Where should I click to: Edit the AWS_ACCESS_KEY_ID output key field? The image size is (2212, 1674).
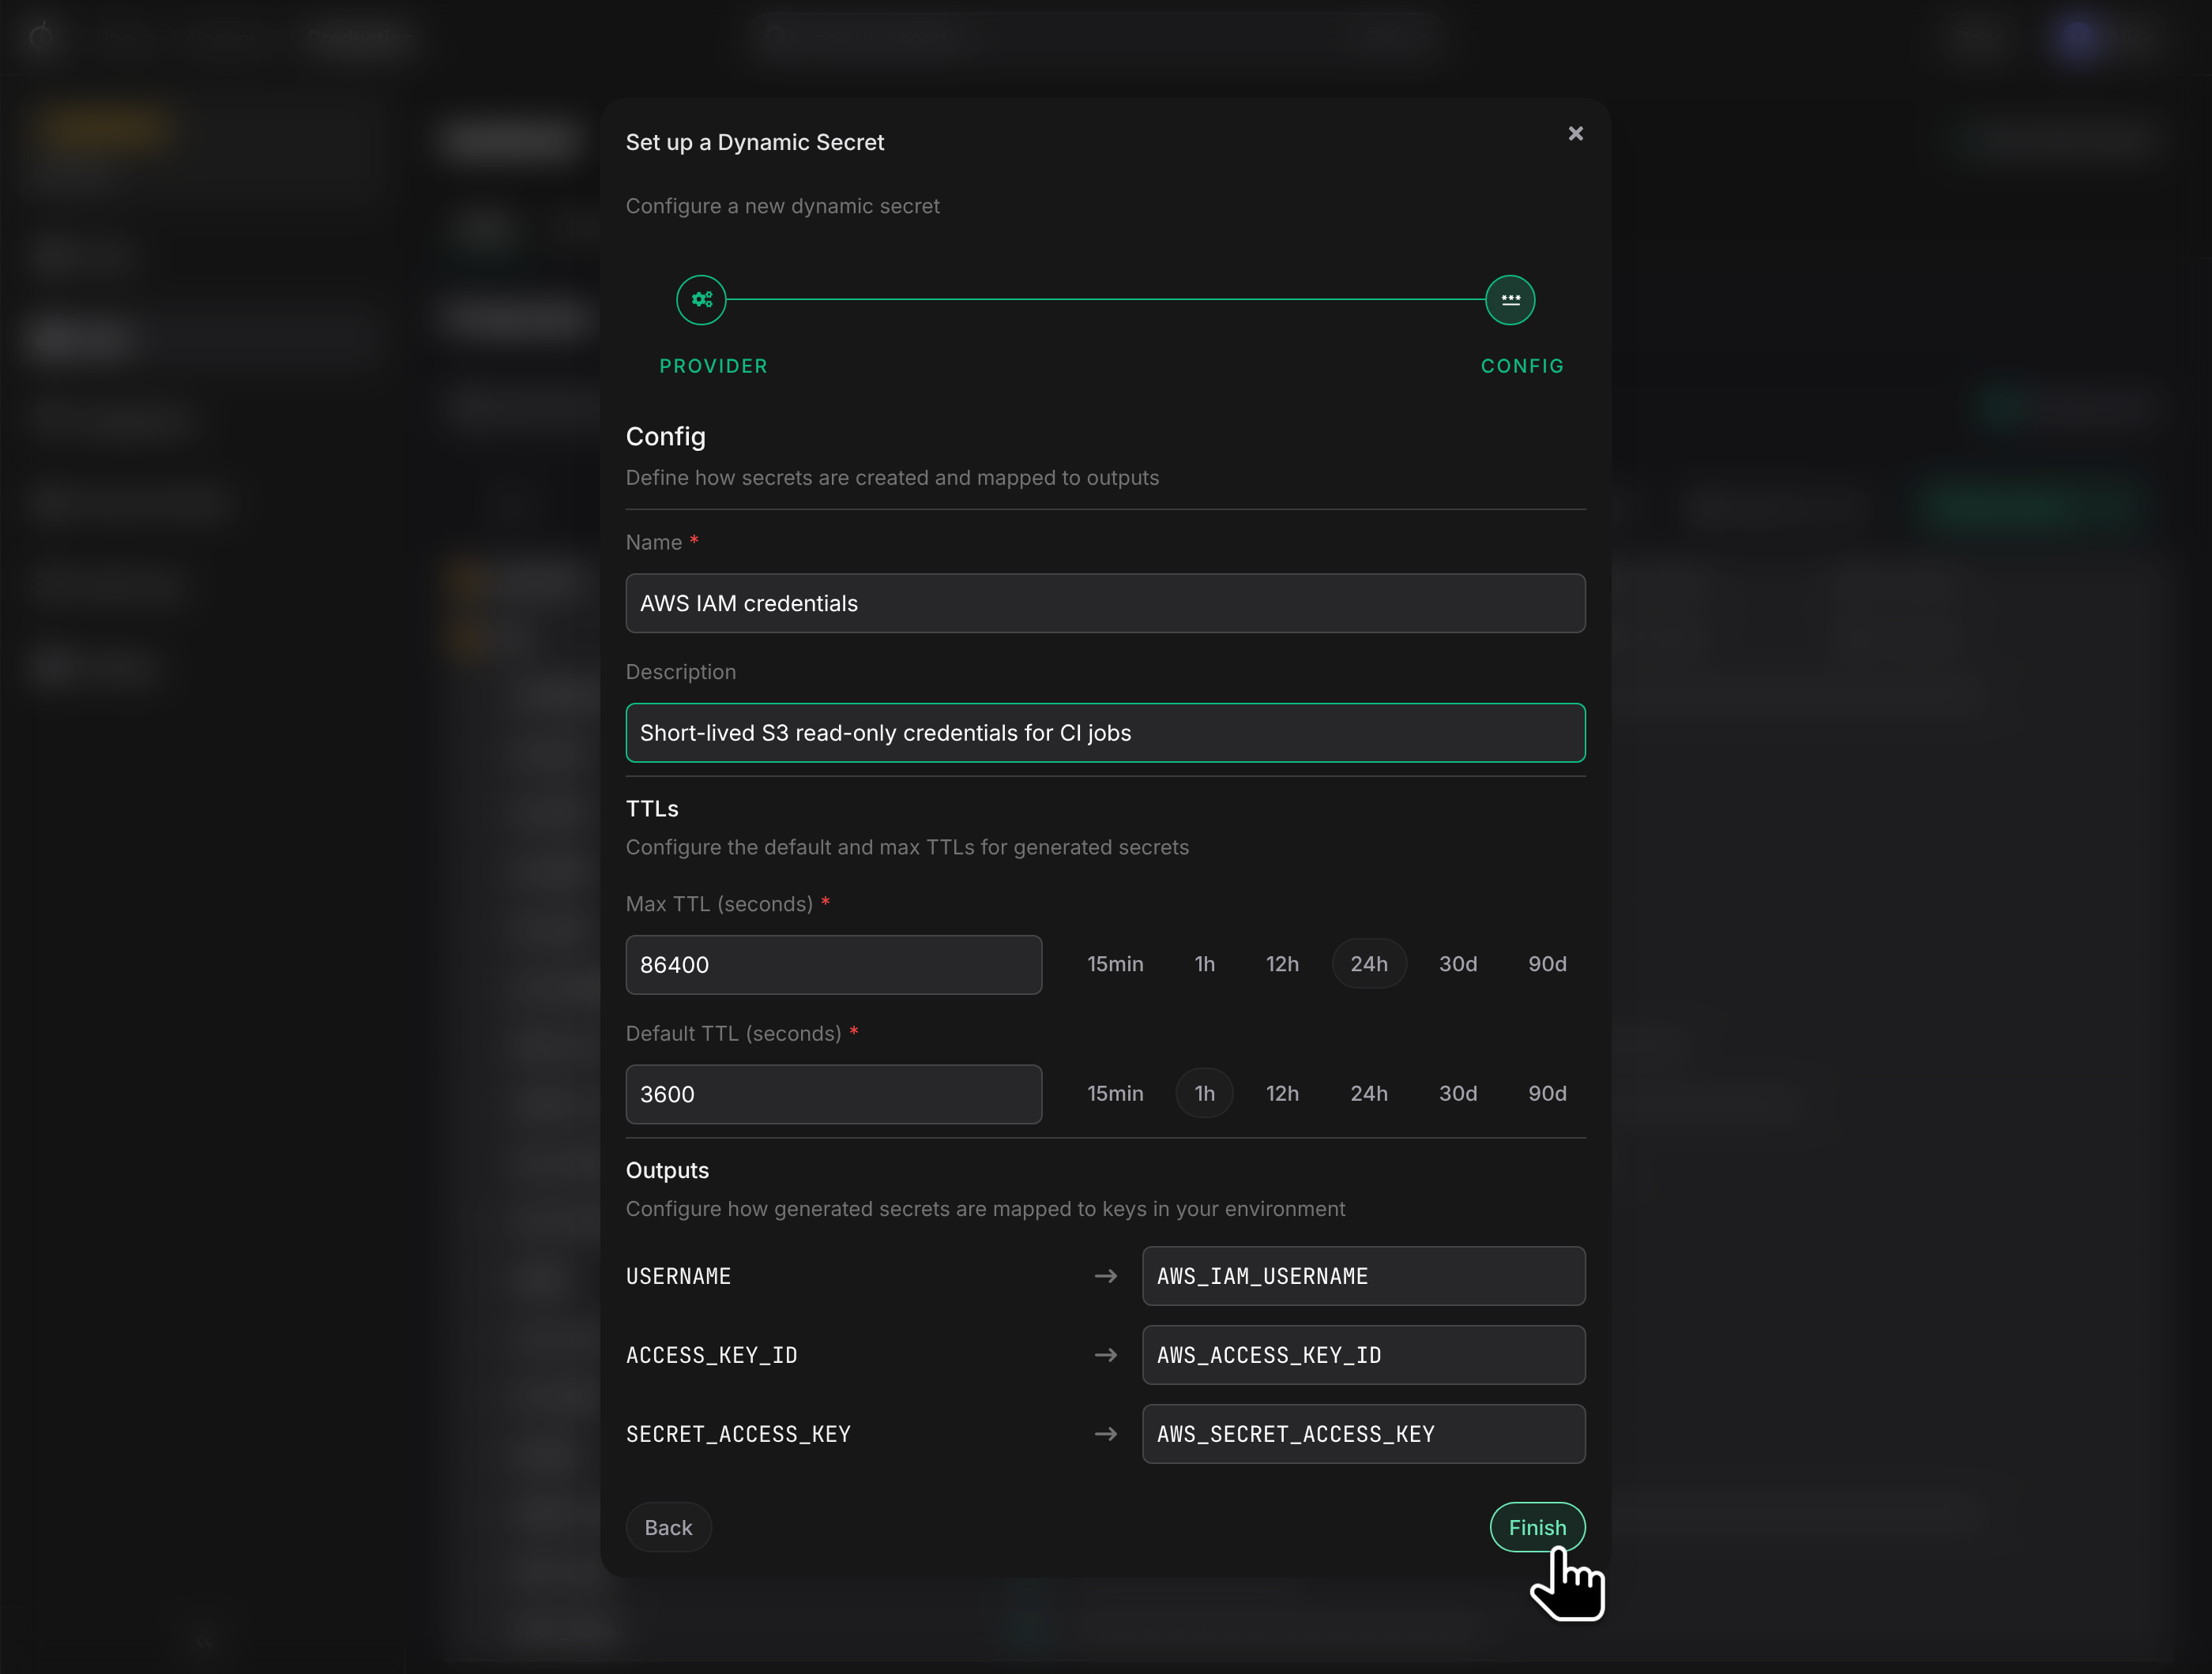pyautogui.click(x=1363, y=1355)
